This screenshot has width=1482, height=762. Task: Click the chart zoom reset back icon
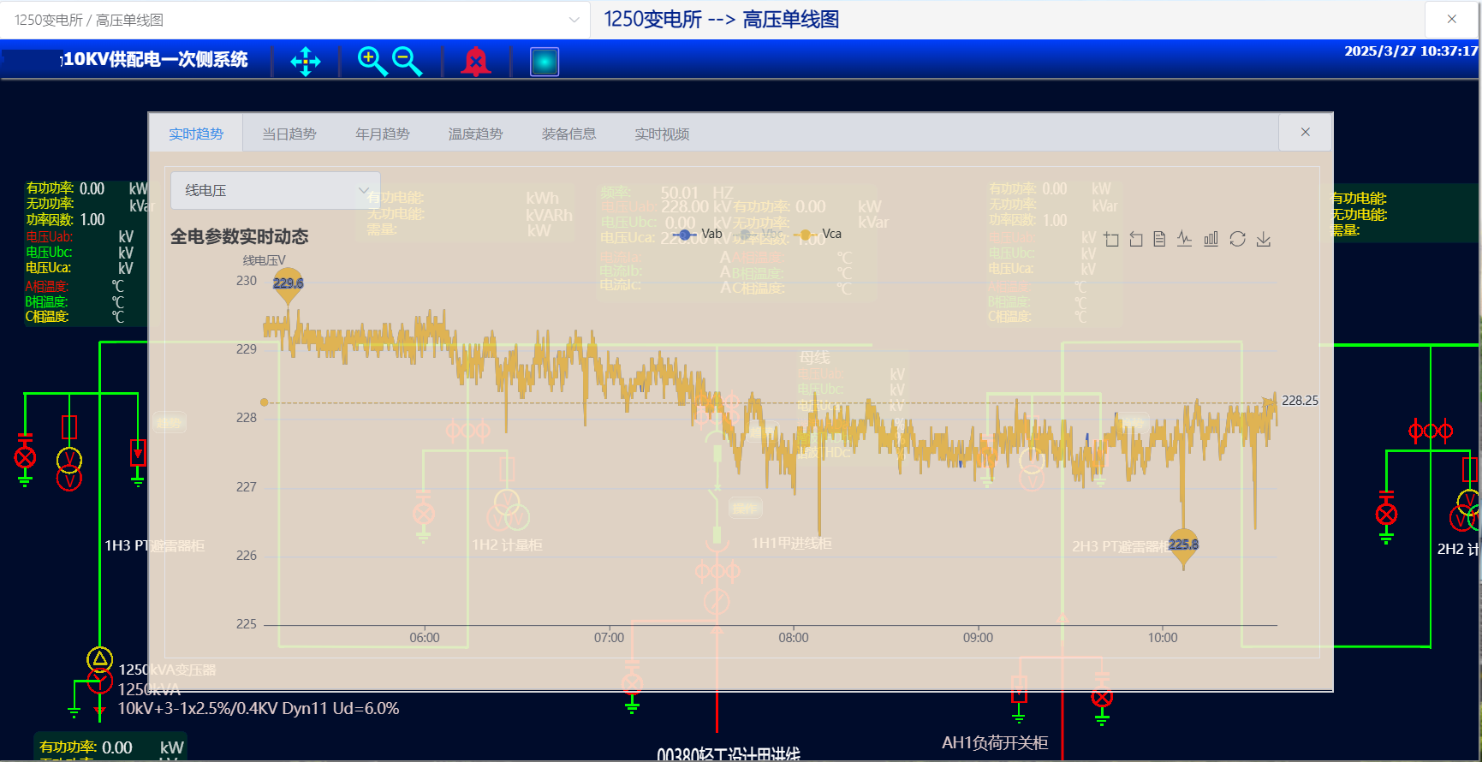(x=1136, y=240)
